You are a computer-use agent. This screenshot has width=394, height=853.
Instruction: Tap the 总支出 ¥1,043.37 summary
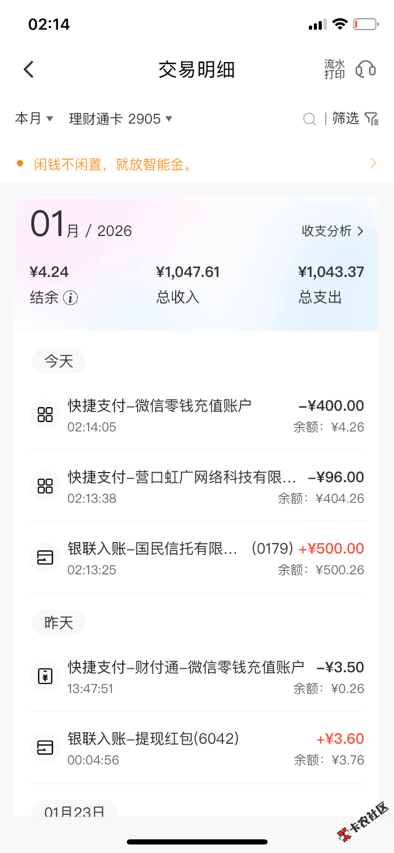pos(331,284)
